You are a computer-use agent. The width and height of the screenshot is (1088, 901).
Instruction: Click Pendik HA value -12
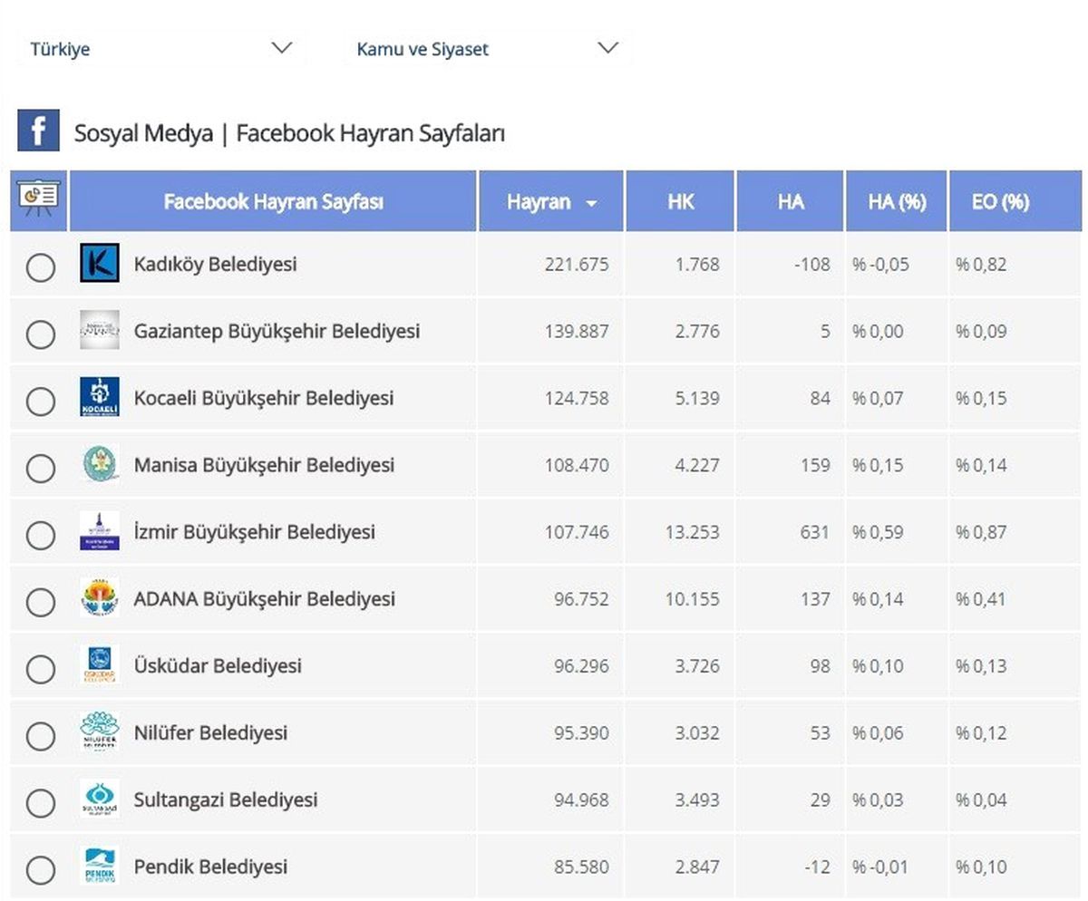coord(817,867)
